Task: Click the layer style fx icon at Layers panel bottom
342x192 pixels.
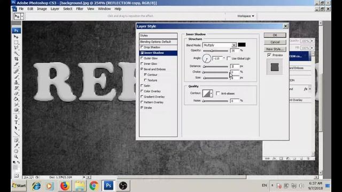Action: point(274,158)
